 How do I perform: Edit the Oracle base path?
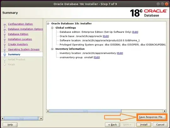106,36
